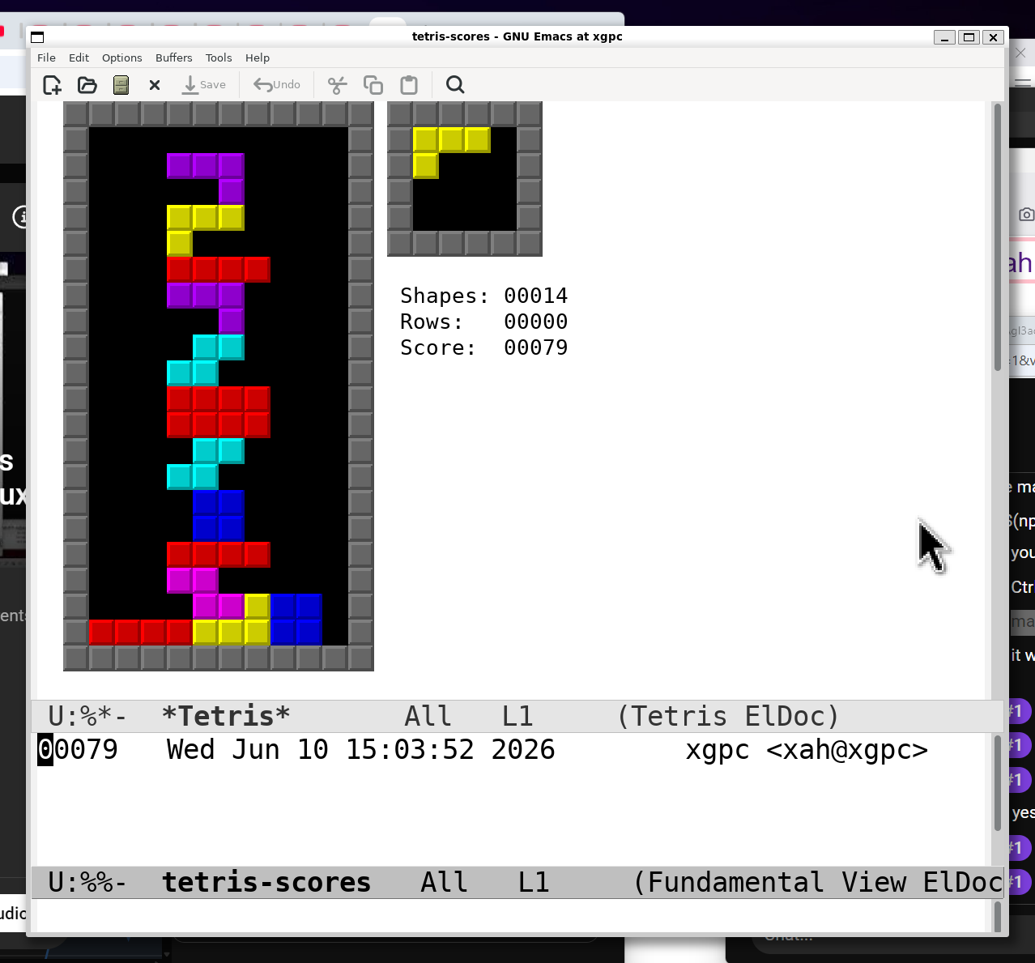Viewport: 1035px width, 963px height.
Task: Click the Shapes: 00014 counter
Action: (483, 296)
